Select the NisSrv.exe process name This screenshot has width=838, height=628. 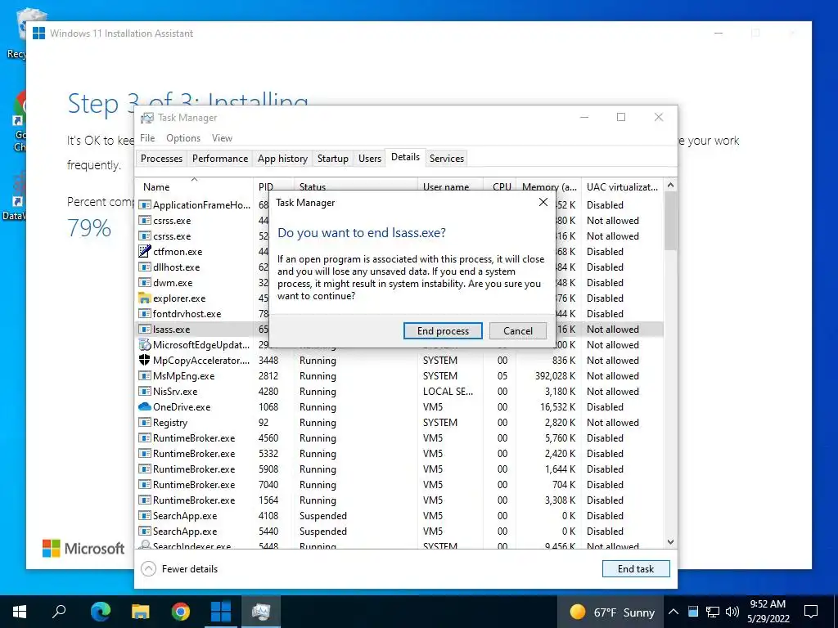coord(175,392)
